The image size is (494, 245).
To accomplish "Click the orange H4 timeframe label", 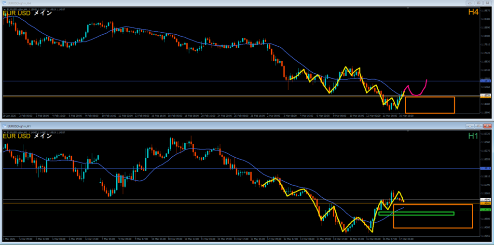I will tap(473, 12).
